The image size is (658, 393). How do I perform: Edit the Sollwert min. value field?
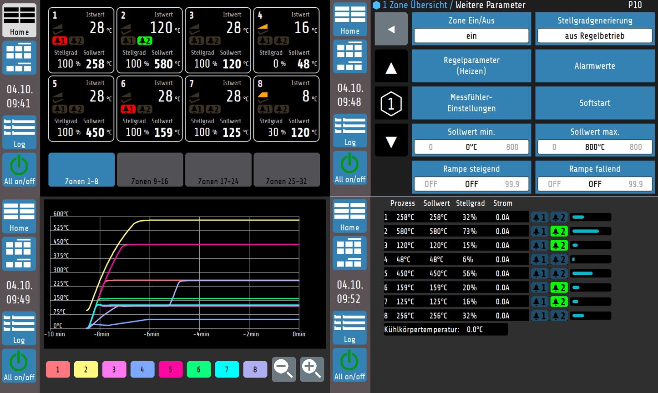click(471, 147)
